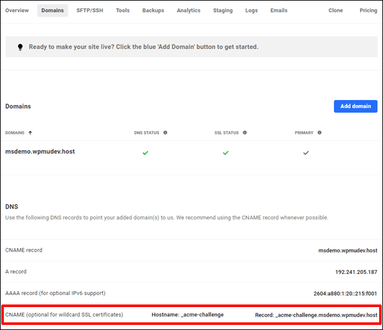Click the msdemo.wpmudev.host domain name row
Image resolution: width=383 pixels, height=330 pixels.
(x=40, y=152)
